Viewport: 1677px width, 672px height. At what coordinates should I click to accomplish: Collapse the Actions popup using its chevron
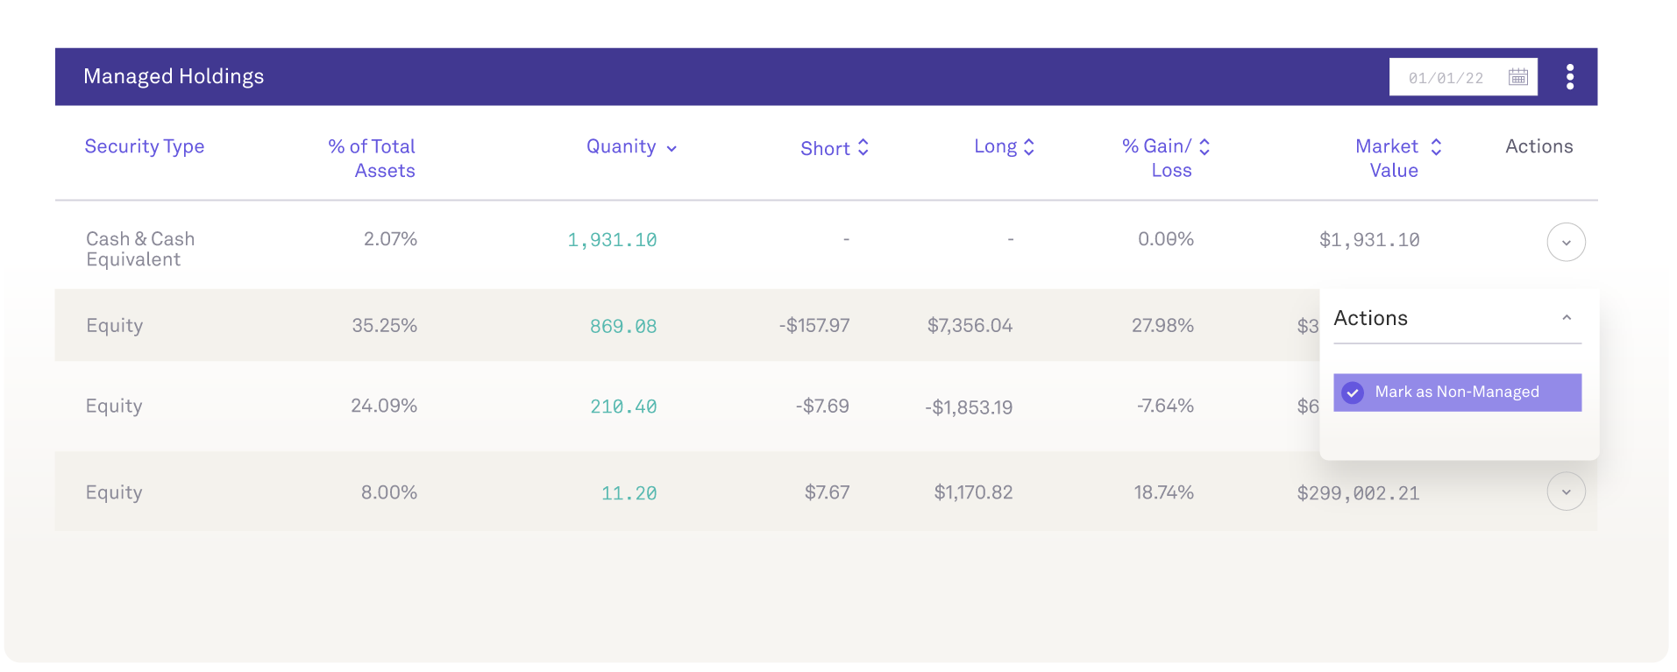click(x=1567, y=317)
